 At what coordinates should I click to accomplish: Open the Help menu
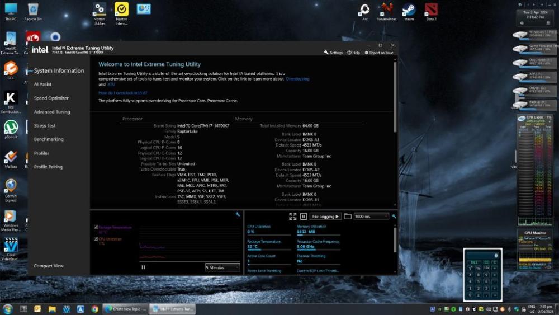point(354,53)
